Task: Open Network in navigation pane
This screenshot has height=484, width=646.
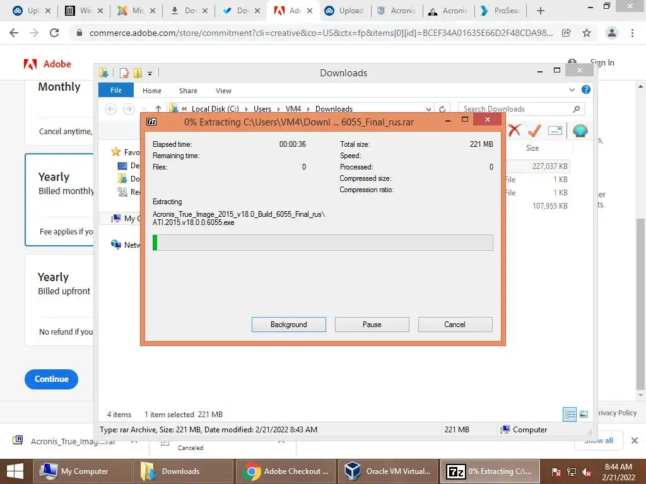Action: pyautogui.click(x=126, y=245)
